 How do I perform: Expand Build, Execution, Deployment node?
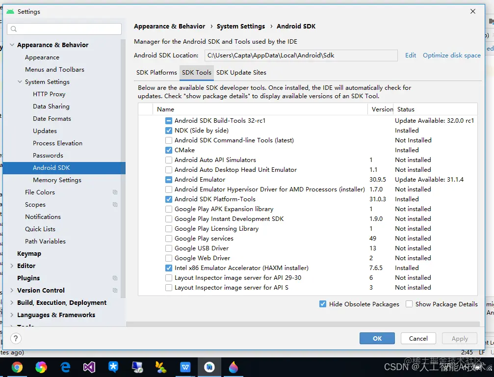pos(12,302)
